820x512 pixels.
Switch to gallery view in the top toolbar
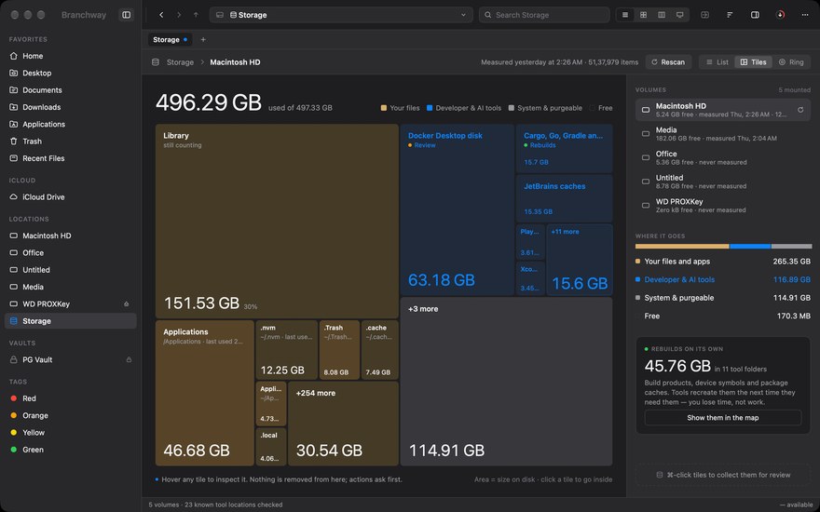[680, 15]
